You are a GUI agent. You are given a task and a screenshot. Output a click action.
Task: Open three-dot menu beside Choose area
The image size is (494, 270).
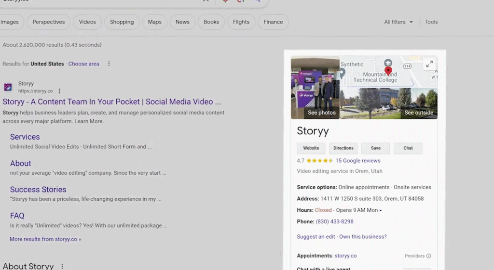coord(109,64)
